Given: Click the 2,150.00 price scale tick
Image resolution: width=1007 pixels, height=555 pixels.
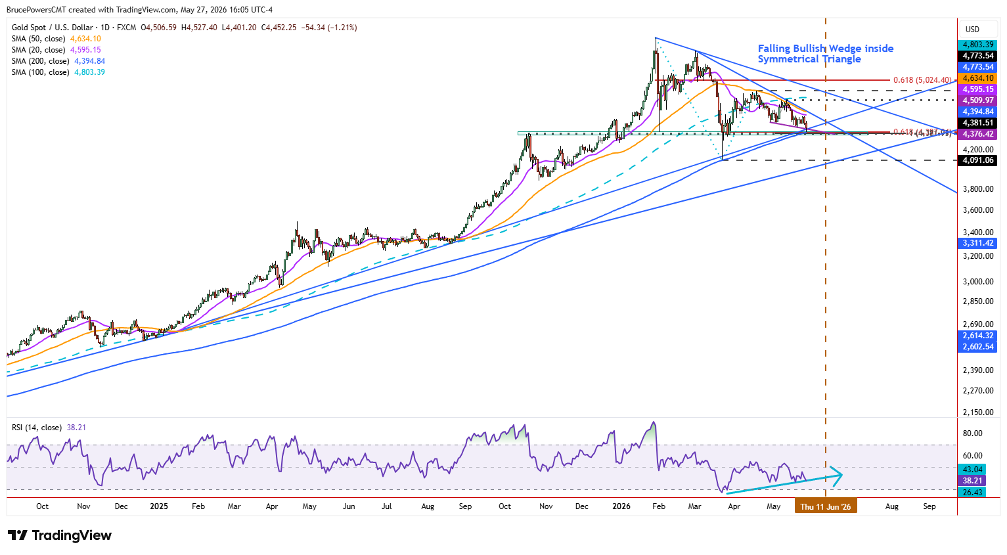Looking at the screenshot, I should 978,412.
